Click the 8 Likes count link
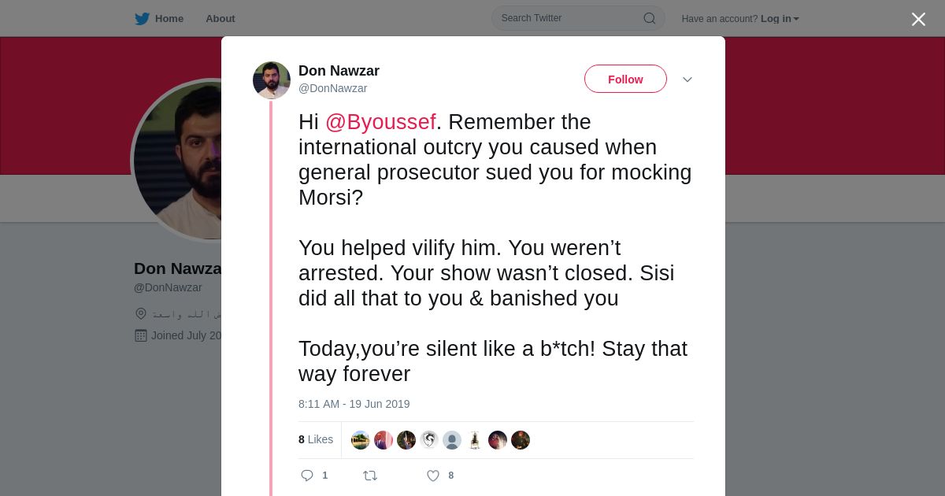 click(x=316, y=439)
